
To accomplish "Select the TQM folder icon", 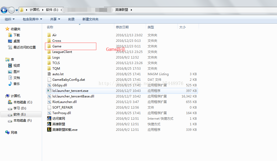I will coord(49,68).
